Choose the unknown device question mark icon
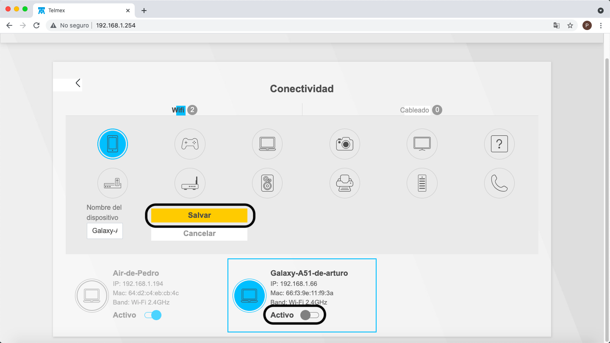Screen dimensions: 610x343 click(x=499, y=144)
